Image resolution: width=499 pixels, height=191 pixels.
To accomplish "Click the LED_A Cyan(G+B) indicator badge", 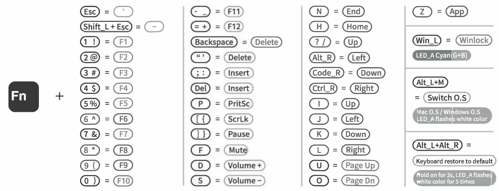I will (442, 55).
